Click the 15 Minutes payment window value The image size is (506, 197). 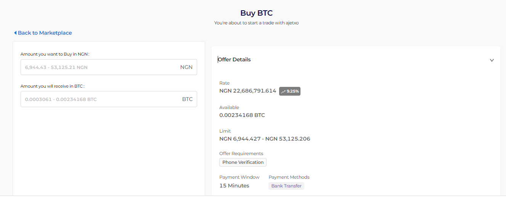pyautogui.click(x=234, y=186)
